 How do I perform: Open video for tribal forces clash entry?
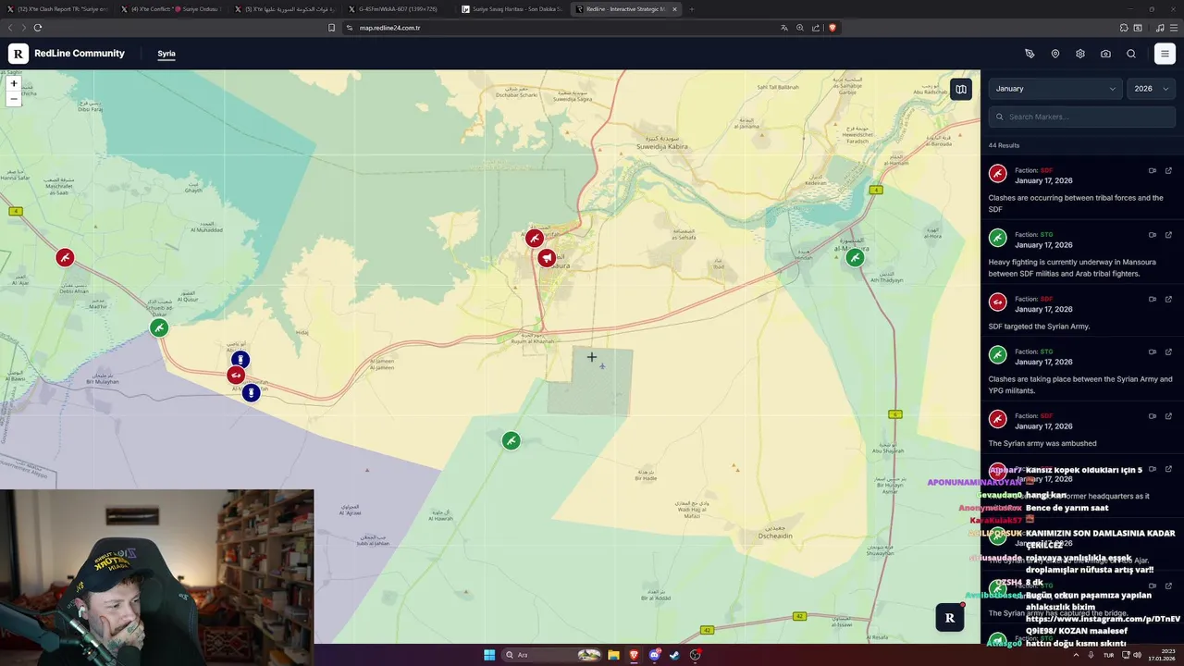point(1153,170)
